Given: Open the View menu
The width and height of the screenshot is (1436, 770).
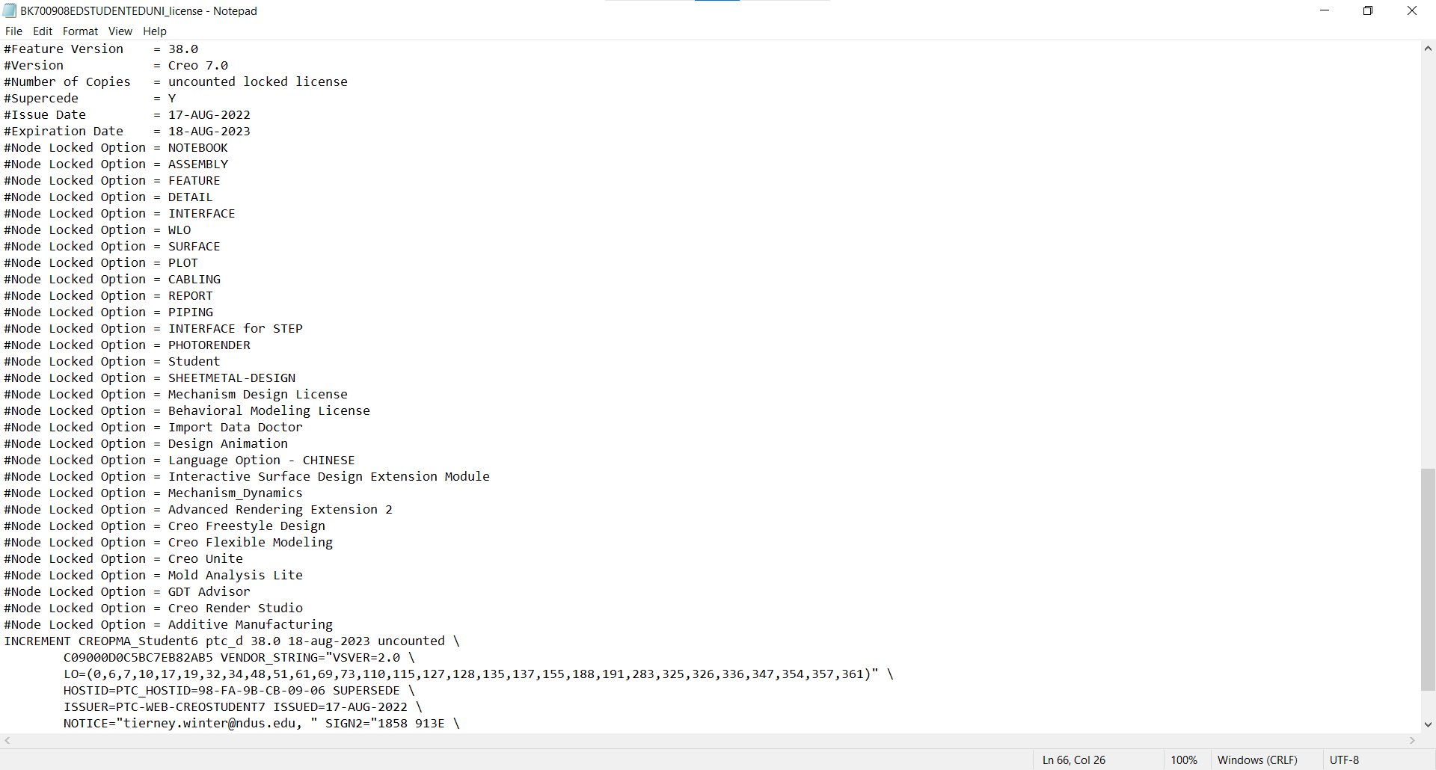Looking at the screenshot, I should click(x=120, y=31).
